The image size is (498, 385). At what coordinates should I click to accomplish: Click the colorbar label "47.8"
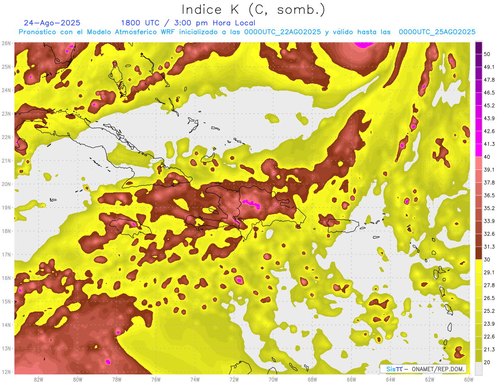[x=489, y=80]
